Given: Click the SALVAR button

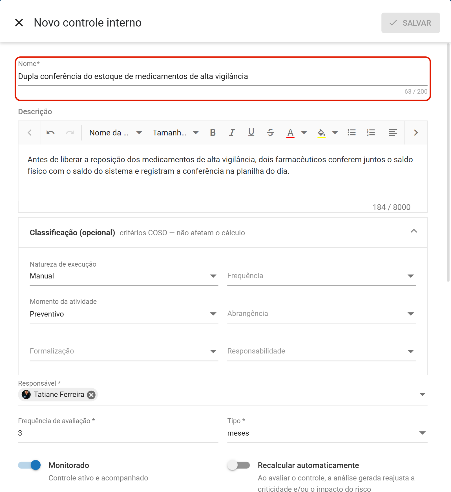Looking at the screenshot, I should [x=410, y=23].
